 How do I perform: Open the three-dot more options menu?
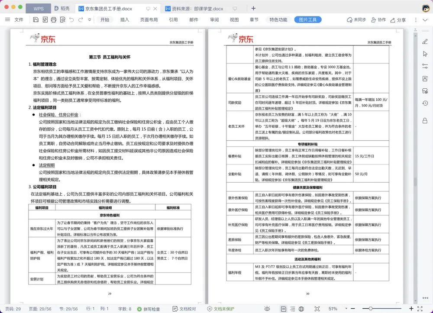416,20
